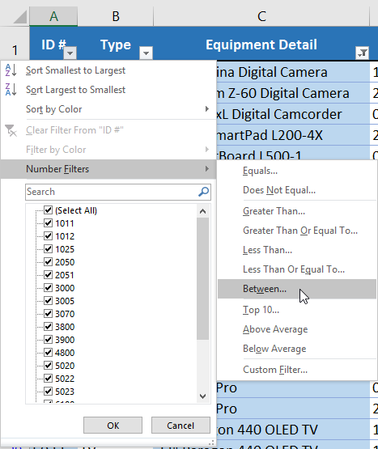This screenshot has height=449, width=378.
Task: Click the Search input field
Action: (111, 192)
